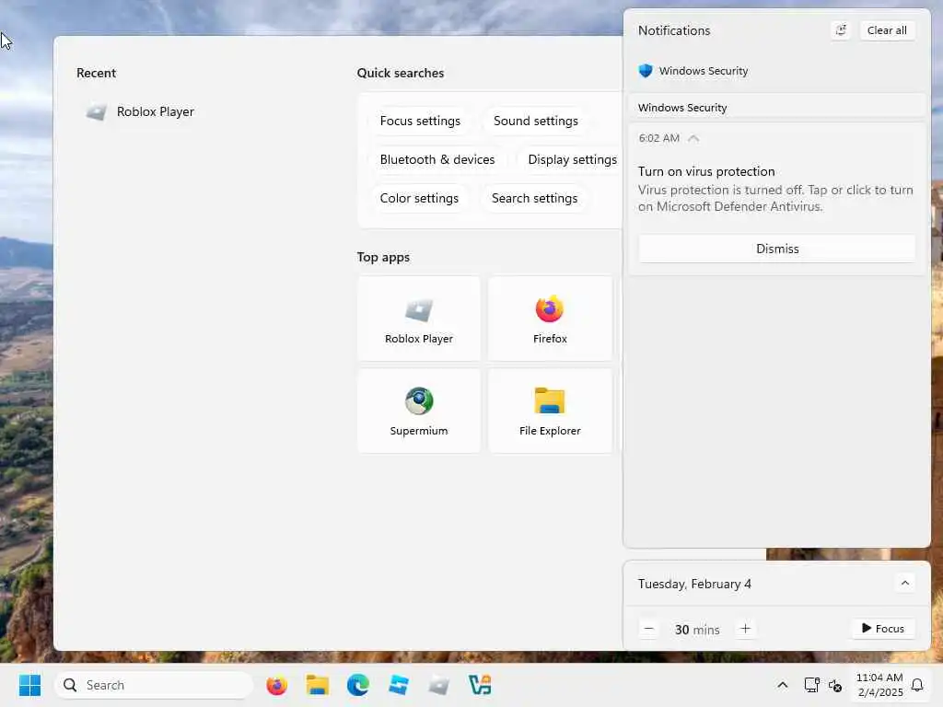Viewport: 943px width, 707px height.
Task: Click the taskbar Search box
Action: (x=154, y=685)
